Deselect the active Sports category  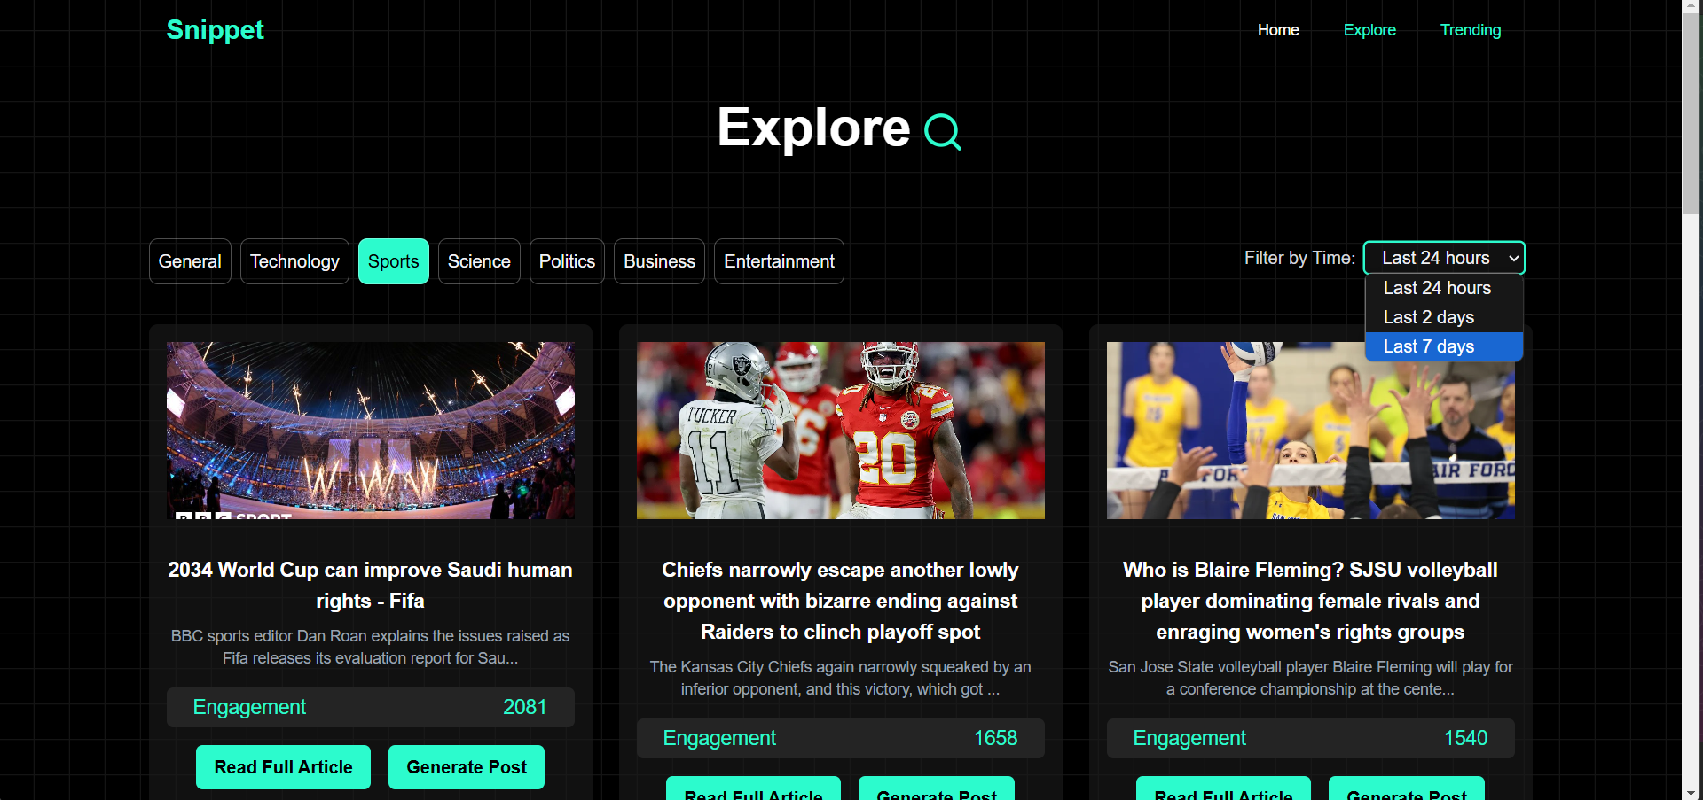(x=394, y=261)
